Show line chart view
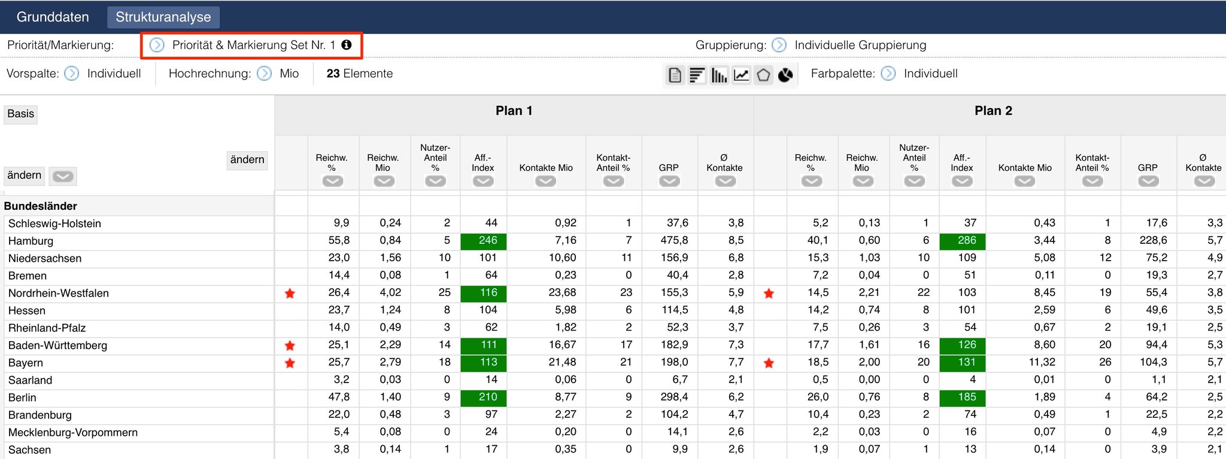This screenshot has height=459, width=1226. tap(741, 75)
